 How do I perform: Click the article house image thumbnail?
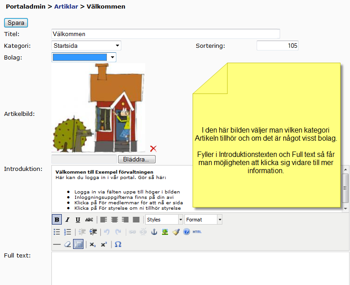click(98, 108)
